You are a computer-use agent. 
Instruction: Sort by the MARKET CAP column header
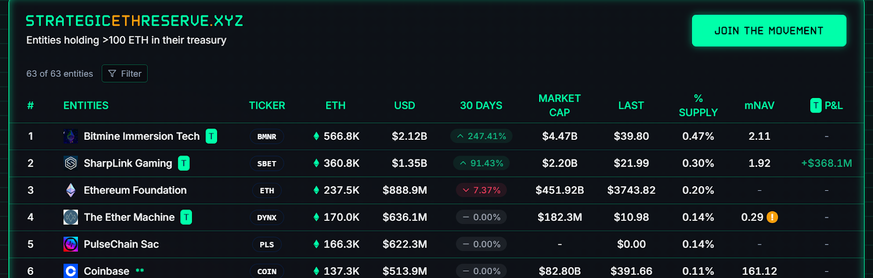point(560,106)
